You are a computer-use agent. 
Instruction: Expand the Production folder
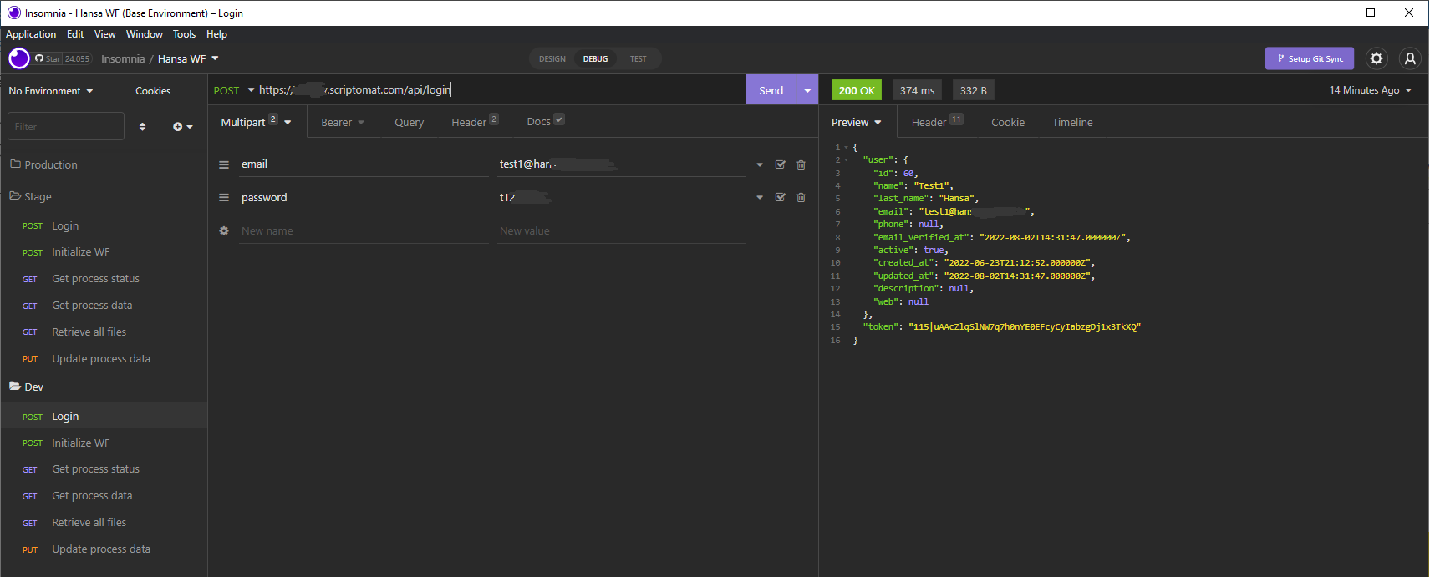point(43,164)
